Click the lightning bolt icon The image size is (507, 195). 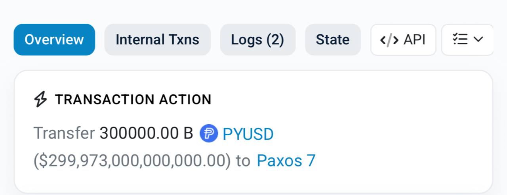(x=40, y=99)
